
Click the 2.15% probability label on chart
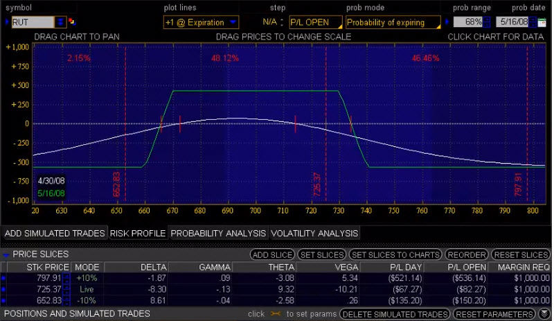pos(79,58)
